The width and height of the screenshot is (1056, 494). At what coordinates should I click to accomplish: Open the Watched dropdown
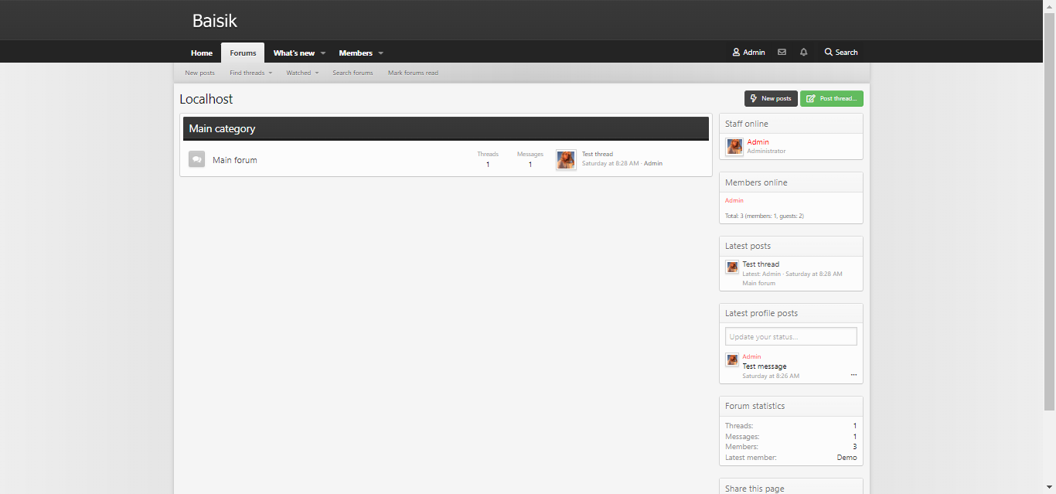pyautogui.click(x=301, y=73)
